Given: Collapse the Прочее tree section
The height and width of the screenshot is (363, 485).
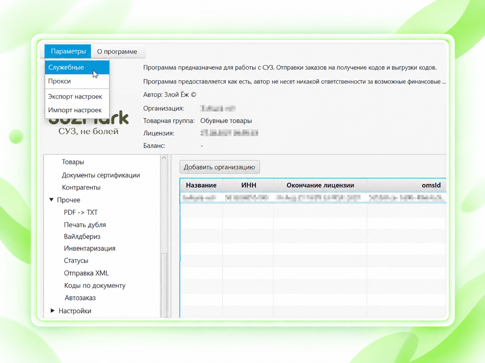Looking at the screenshot, I should 51,200.
